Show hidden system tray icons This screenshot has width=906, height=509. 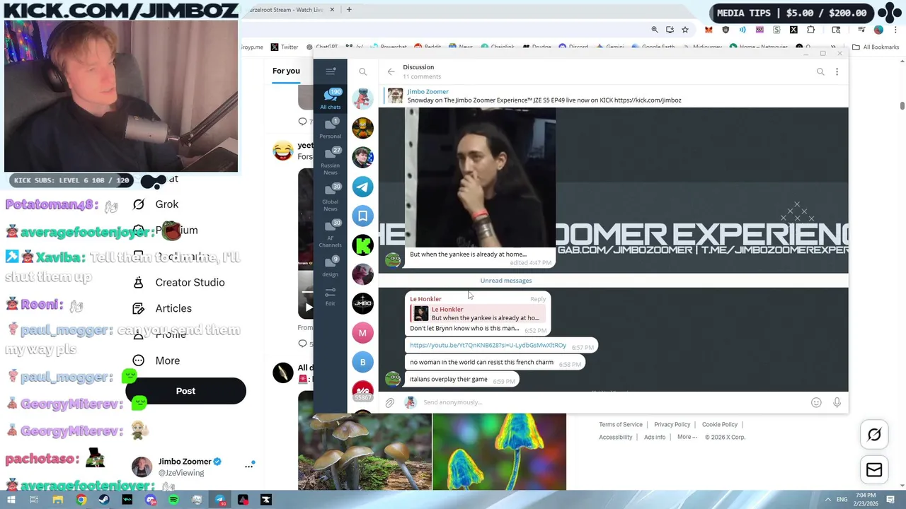point(827,499)
